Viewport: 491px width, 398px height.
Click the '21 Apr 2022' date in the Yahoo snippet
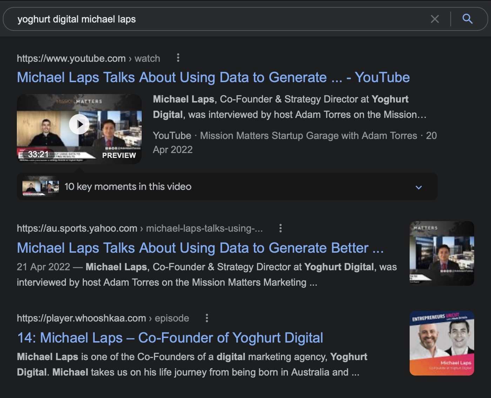[x=43, y=267]
